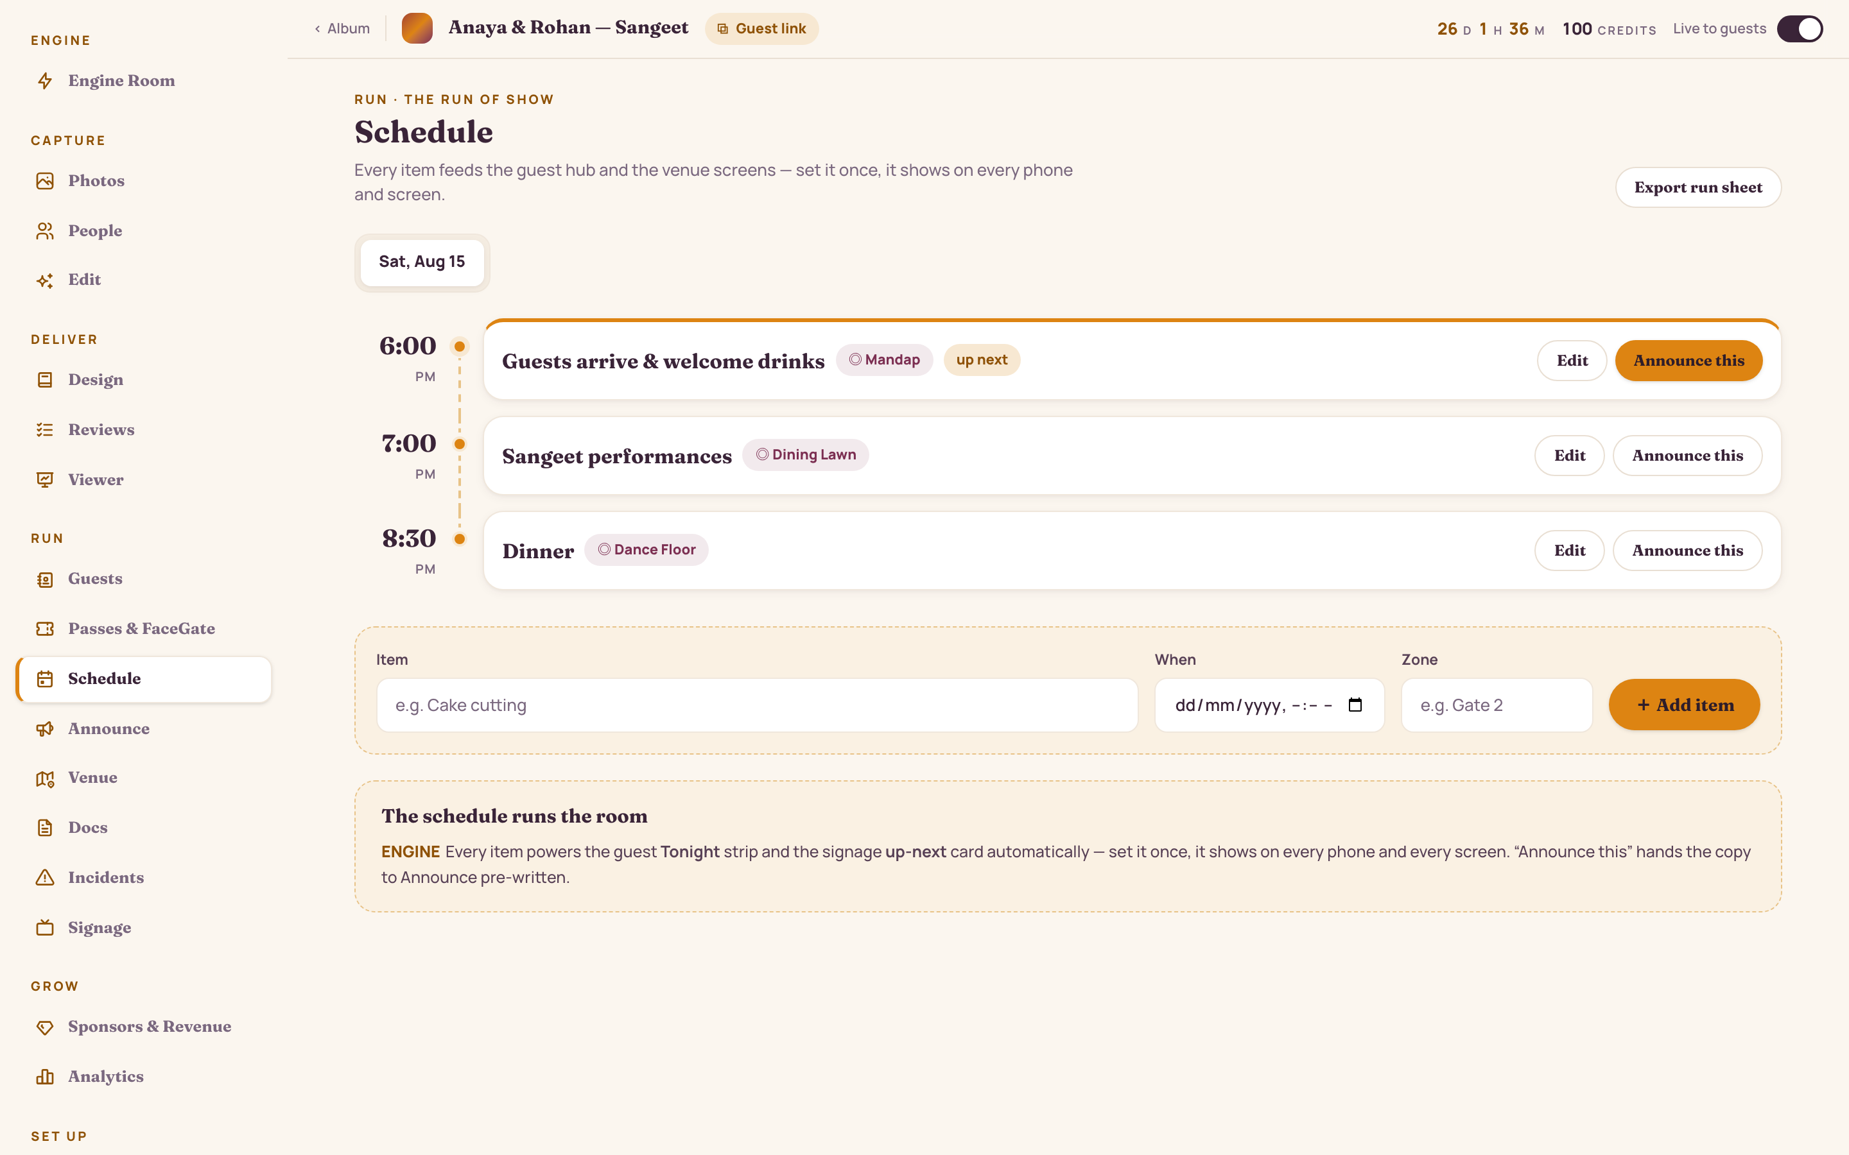Announce the Sangeet performances item

pos(1687,456)
